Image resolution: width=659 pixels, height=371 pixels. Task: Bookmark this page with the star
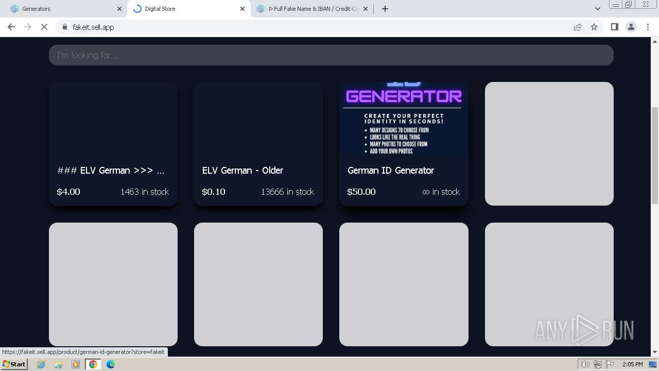(594, 27)
